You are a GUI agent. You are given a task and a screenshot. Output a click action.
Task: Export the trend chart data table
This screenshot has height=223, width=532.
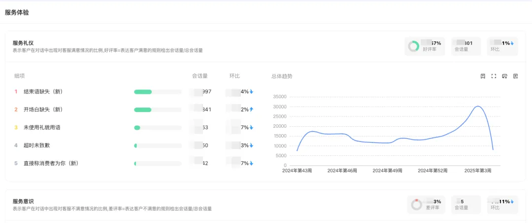point(515,76)
